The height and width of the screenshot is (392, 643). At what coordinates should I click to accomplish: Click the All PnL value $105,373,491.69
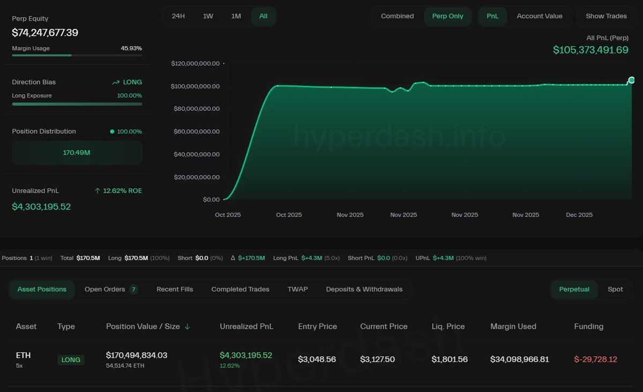coord(590,50)
